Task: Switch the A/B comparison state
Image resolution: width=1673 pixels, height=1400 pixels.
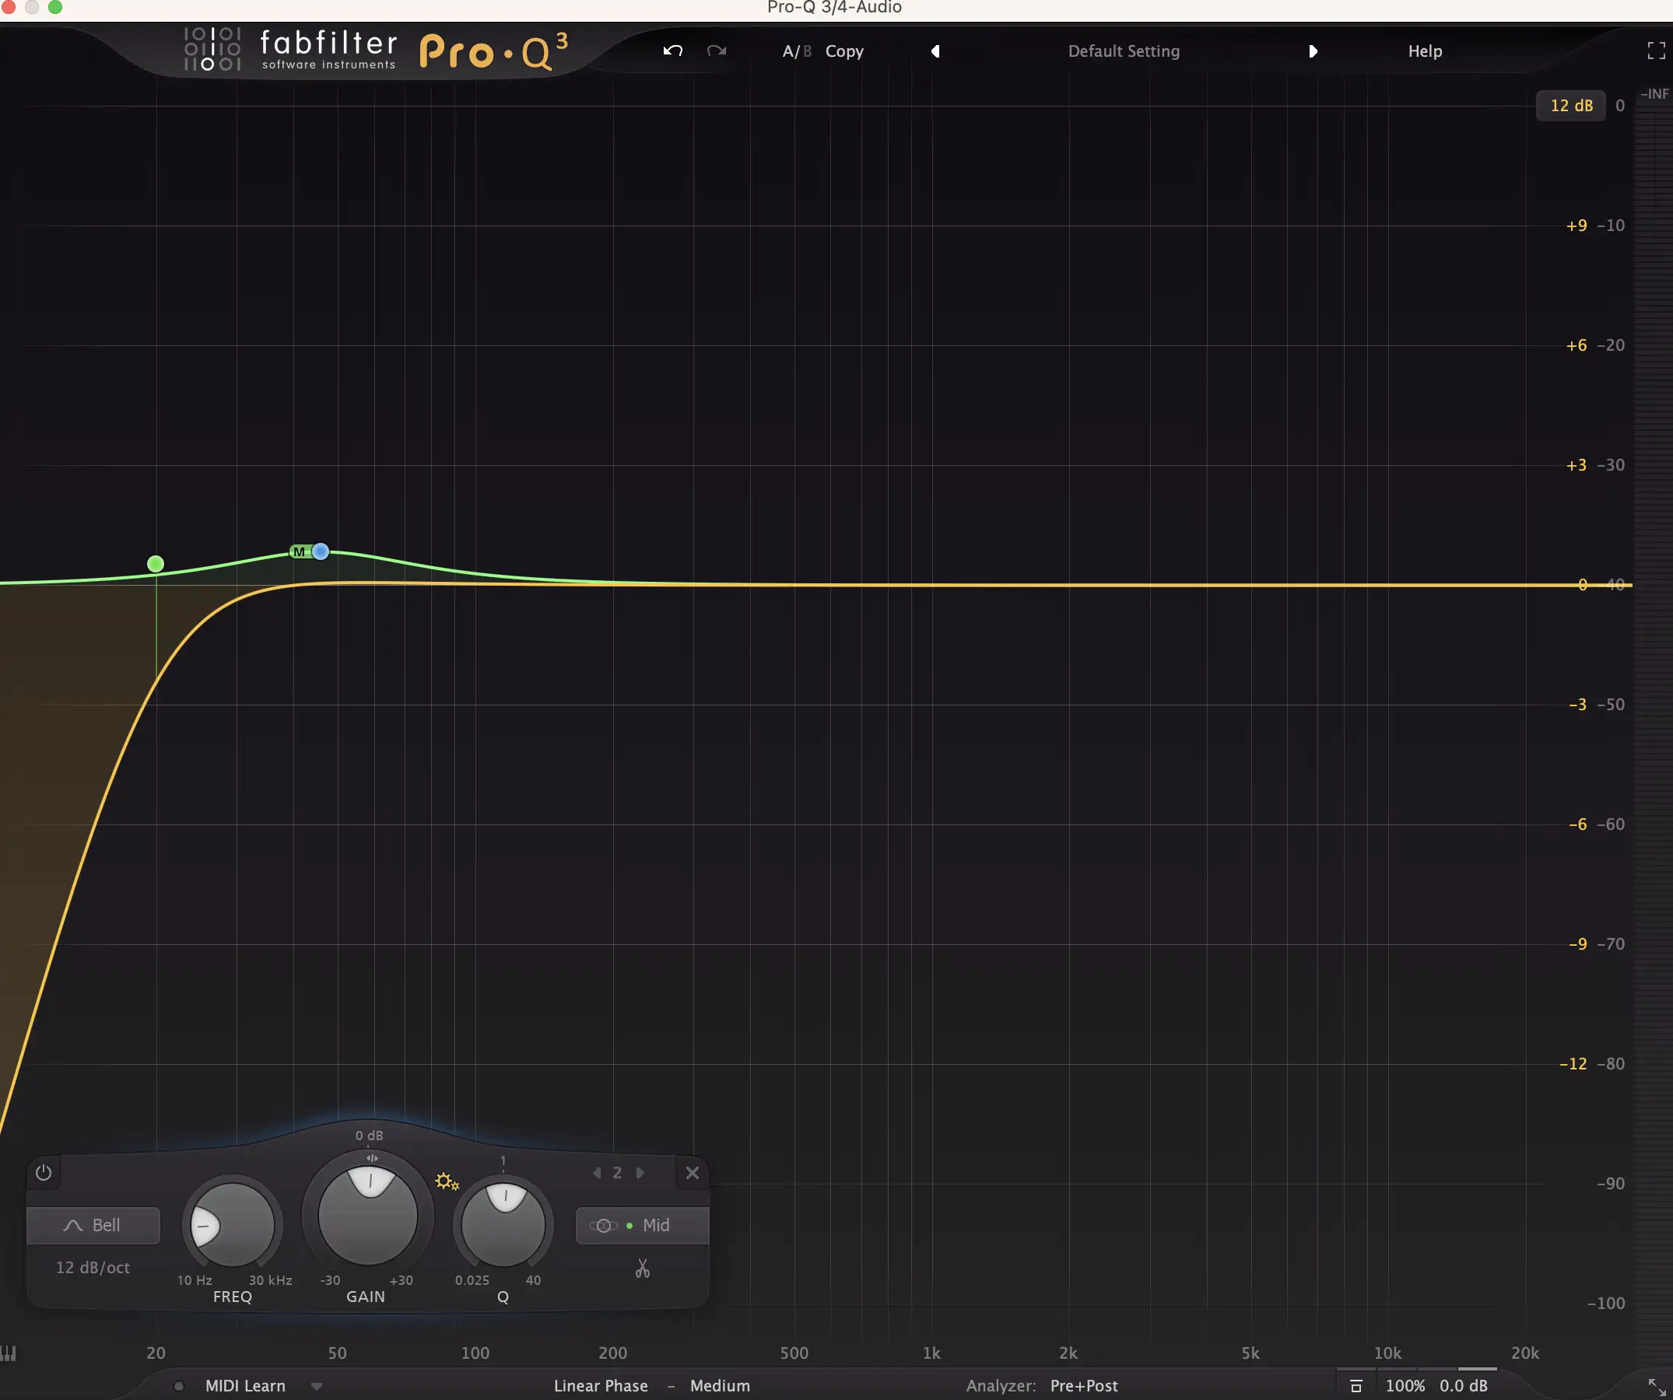Action: click(796, 51)
